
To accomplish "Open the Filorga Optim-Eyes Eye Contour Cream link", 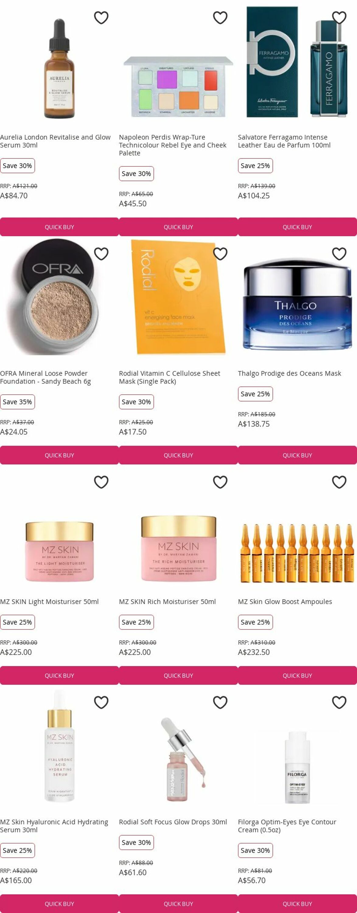I will (287, 826).
